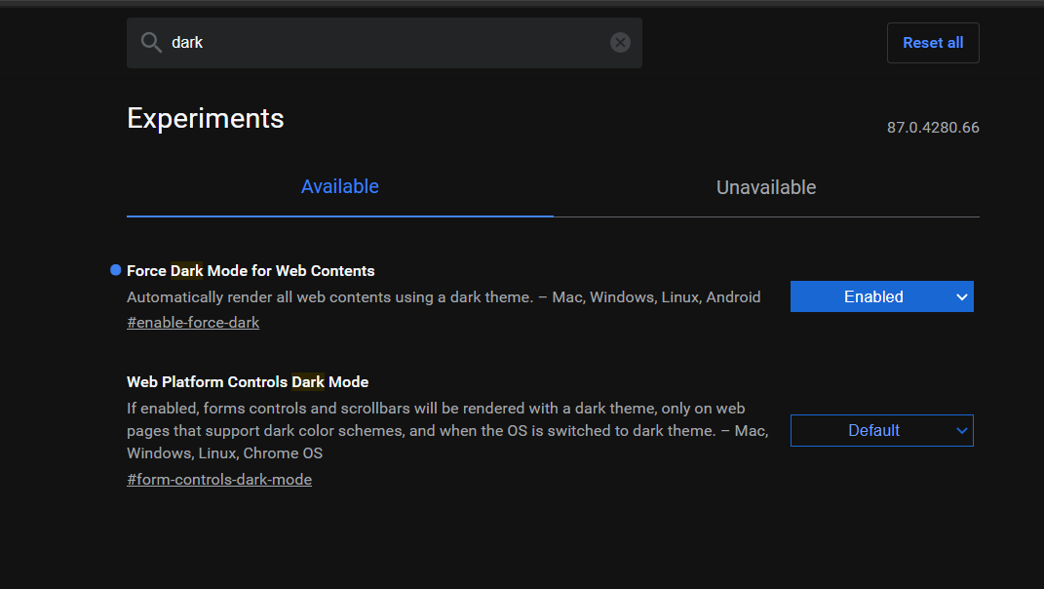Switch to the Unavailable tab
This screenshot has height=589, width=1044.
coord(765,187)
